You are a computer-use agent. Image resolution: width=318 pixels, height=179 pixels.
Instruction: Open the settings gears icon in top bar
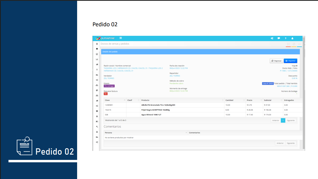(272, 38)
